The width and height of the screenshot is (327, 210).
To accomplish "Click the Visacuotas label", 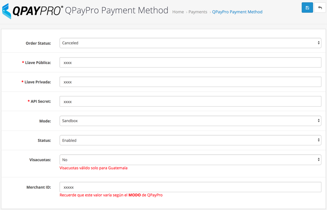I will pos(40,160).
